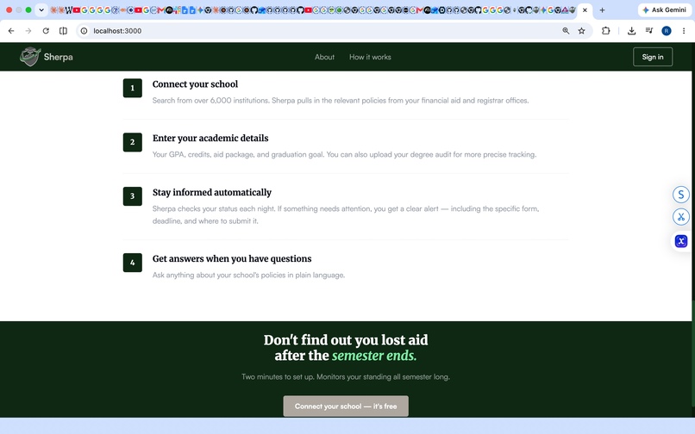Click the blue square X extension icon
This screenshot has height=434, width=695.
681,241
